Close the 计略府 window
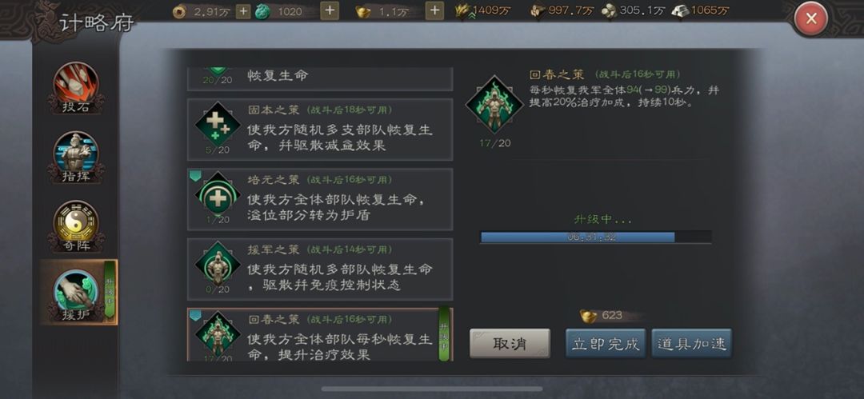This screenshot has width=864, height=399. click(x=811, y=18)
